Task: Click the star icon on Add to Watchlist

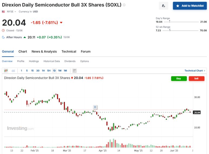Action: [178, 6]
